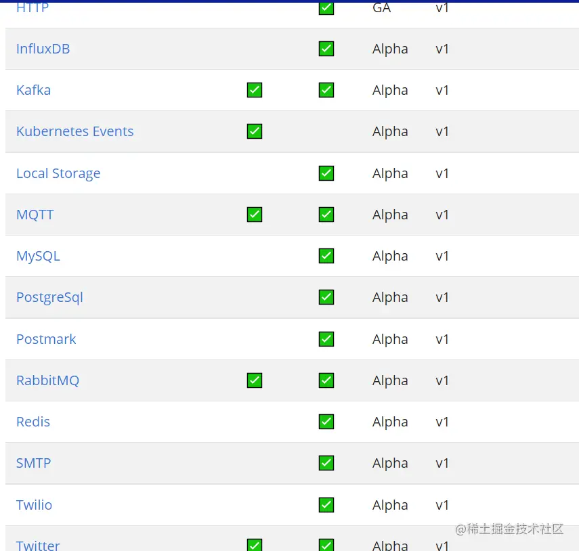Click the v1 version in the Twilio row

tap(442, 505)
